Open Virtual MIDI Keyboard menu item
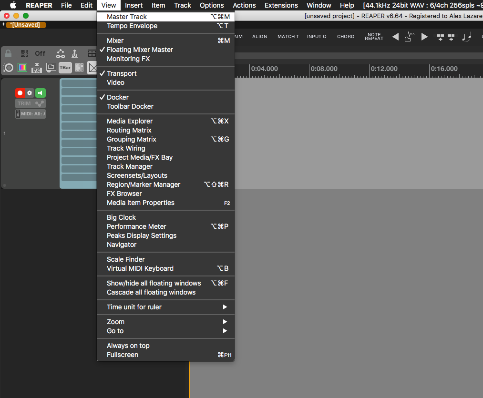 (x=166, y=269)
